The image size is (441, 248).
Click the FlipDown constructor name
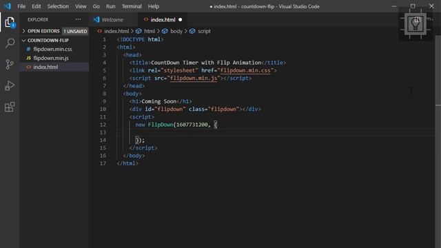coord(161,125)
